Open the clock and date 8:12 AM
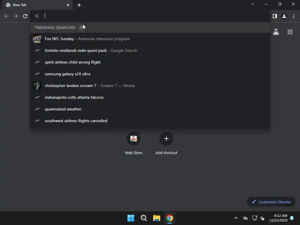This screenshot has width=300, height=225. pyautogui.click(x=278, y=218)
